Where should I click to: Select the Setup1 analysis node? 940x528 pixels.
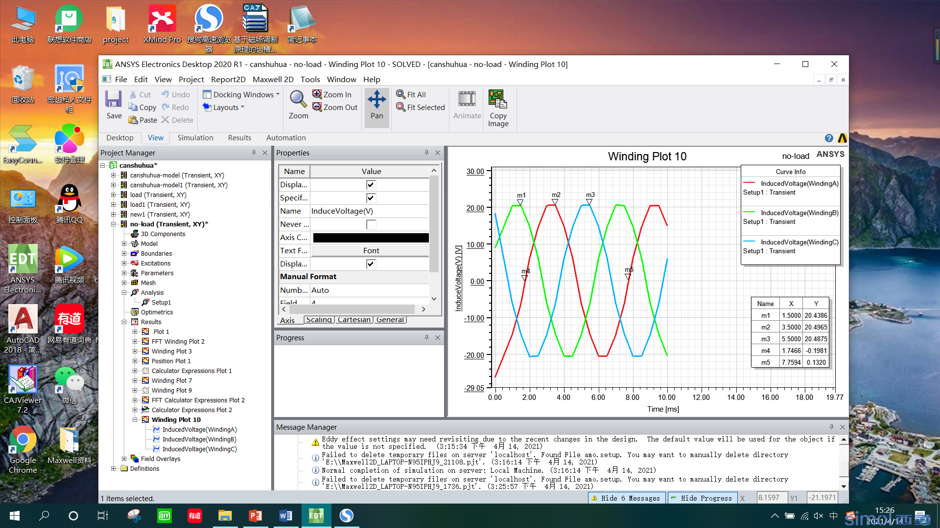click(161, 302)
